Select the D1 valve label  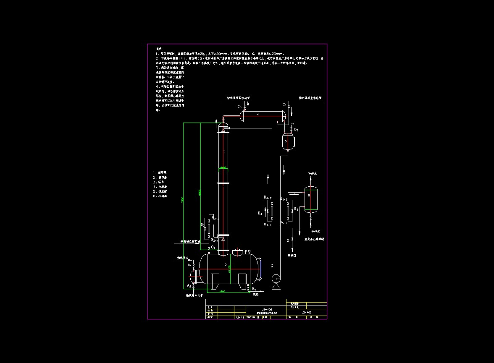pos(289,241)
